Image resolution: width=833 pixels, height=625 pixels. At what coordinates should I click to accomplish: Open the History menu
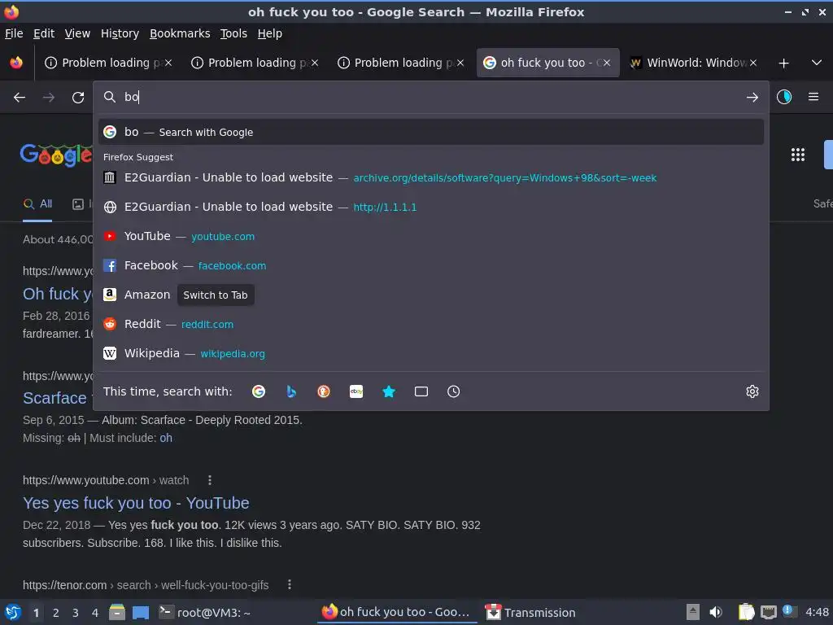point(120,33)
